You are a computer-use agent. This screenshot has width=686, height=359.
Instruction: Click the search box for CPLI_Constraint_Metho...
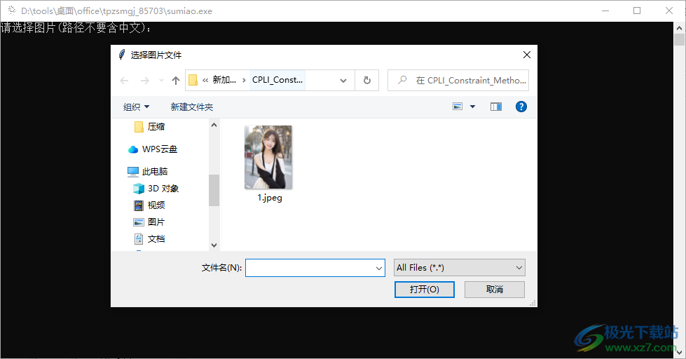pos(458,81)
